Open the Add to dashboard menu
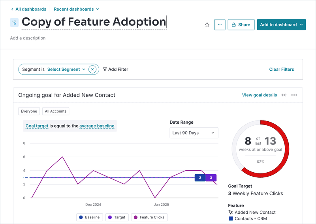This screenshot has width=316, height=224. [281, 24]
